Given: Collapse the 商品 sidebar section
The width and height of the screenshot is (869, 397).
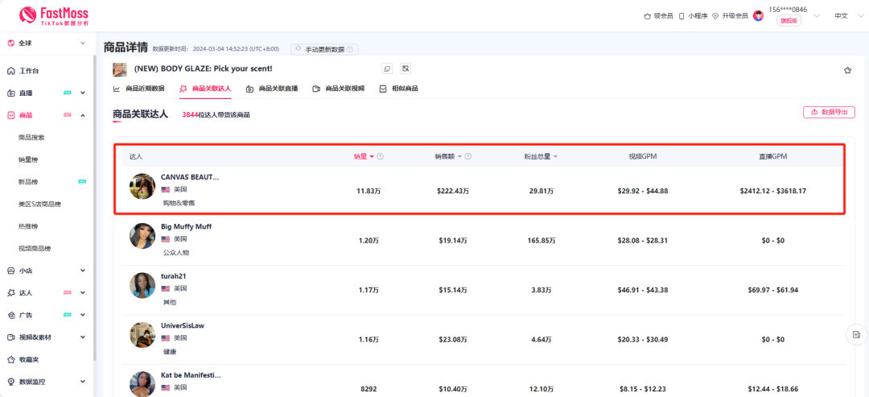Looking at the screenshot, I should pyautogui.click(x=82, y=115).
